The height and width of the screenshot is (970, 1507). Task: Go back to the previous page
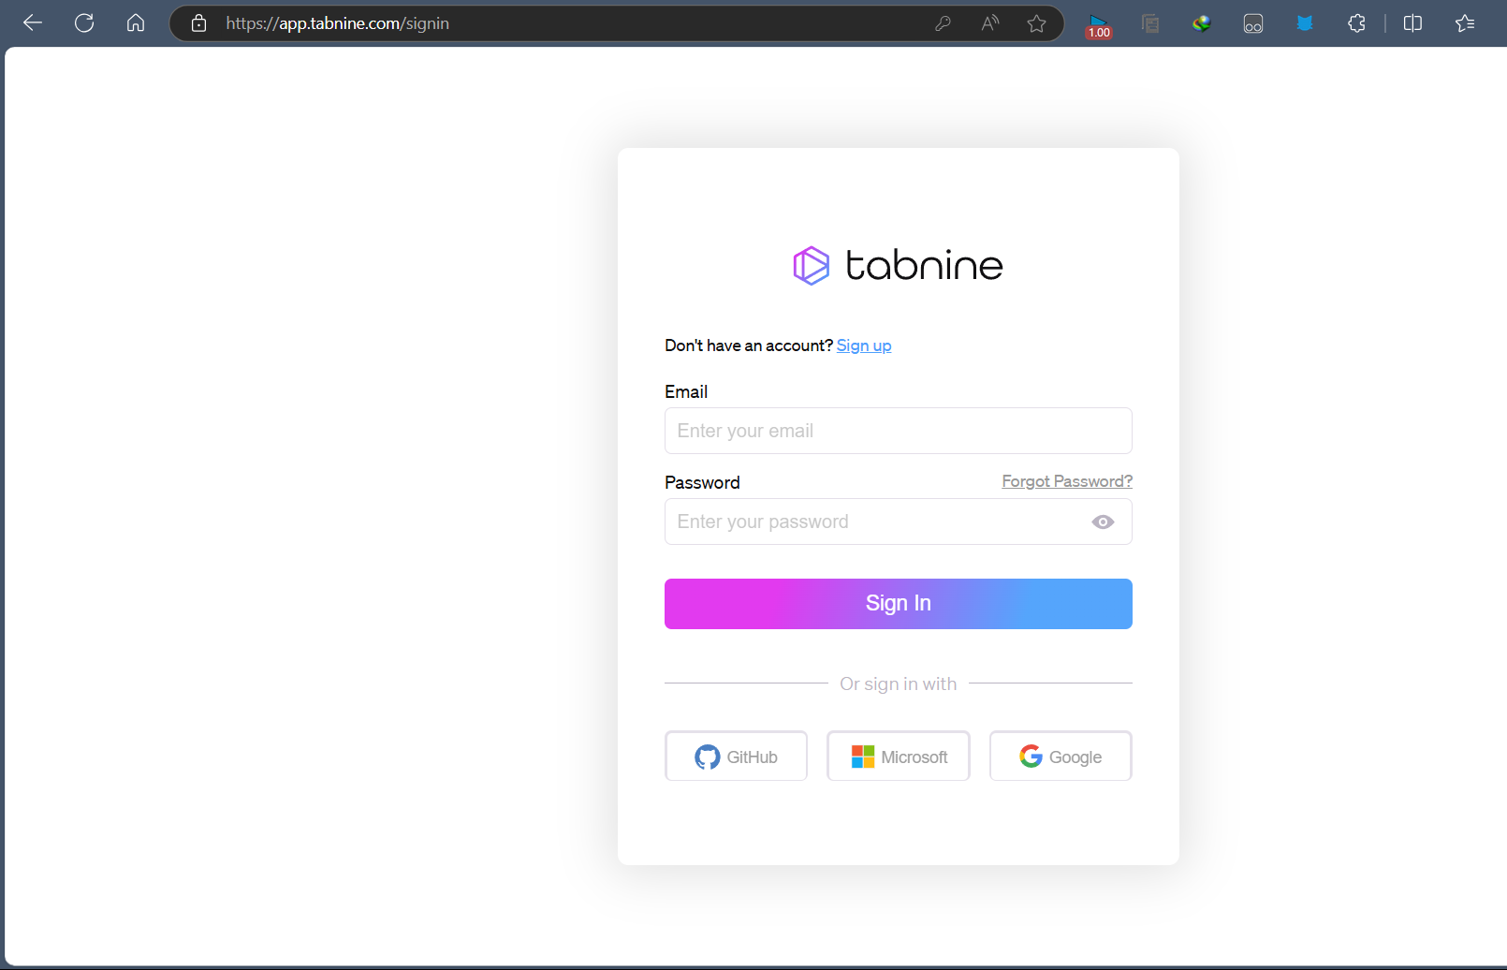coord(33,23)
